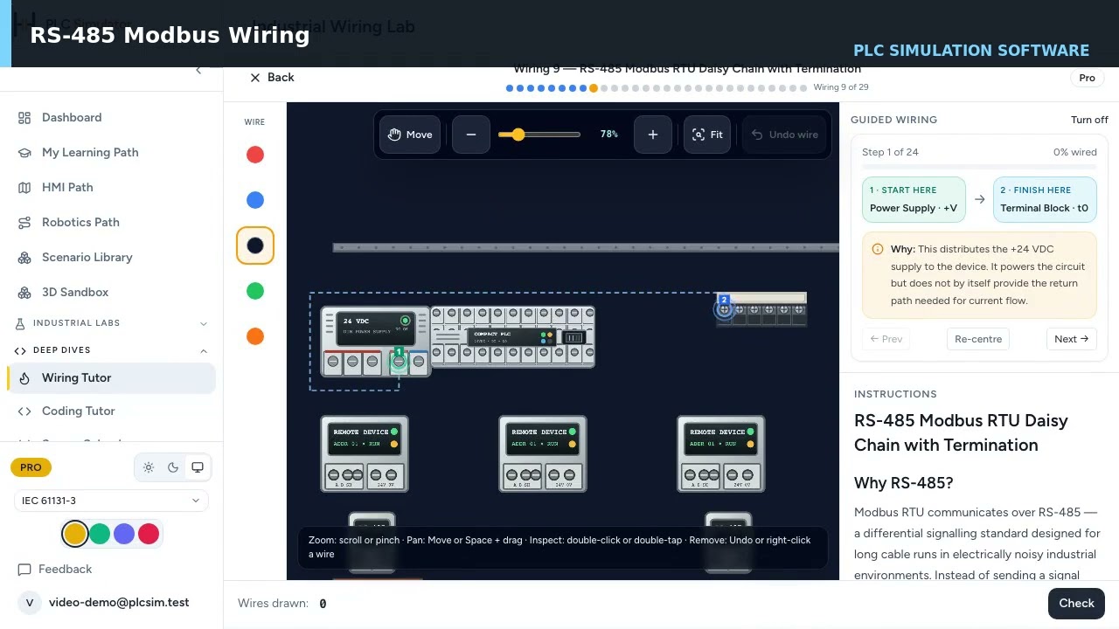Expand the Industrial Labs section
The width and height of the screenshot is (1119, 629).
click(111, 323)
